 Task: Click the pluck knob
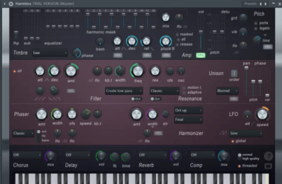coord(166,41)
